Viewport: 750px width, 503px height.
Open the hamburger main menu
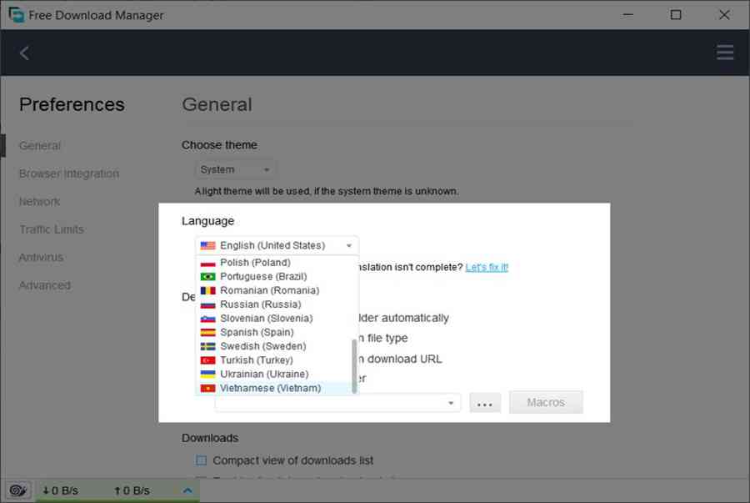tap(725, 53)
